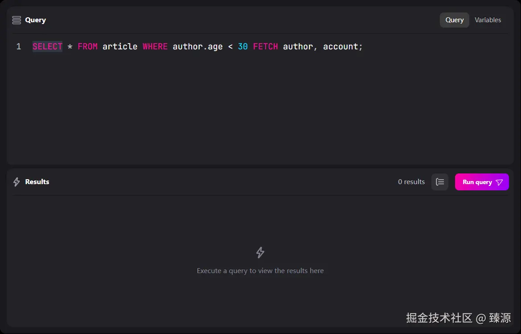
Task: Click the number 30 in the query
Action: tap(243, 46)
